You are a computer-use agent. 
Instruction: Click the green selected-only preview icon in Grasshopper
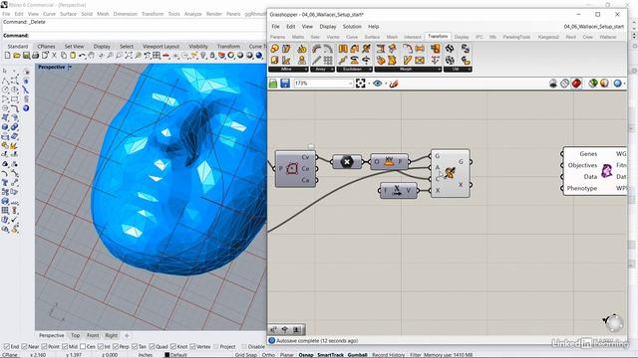click(593, 84)
